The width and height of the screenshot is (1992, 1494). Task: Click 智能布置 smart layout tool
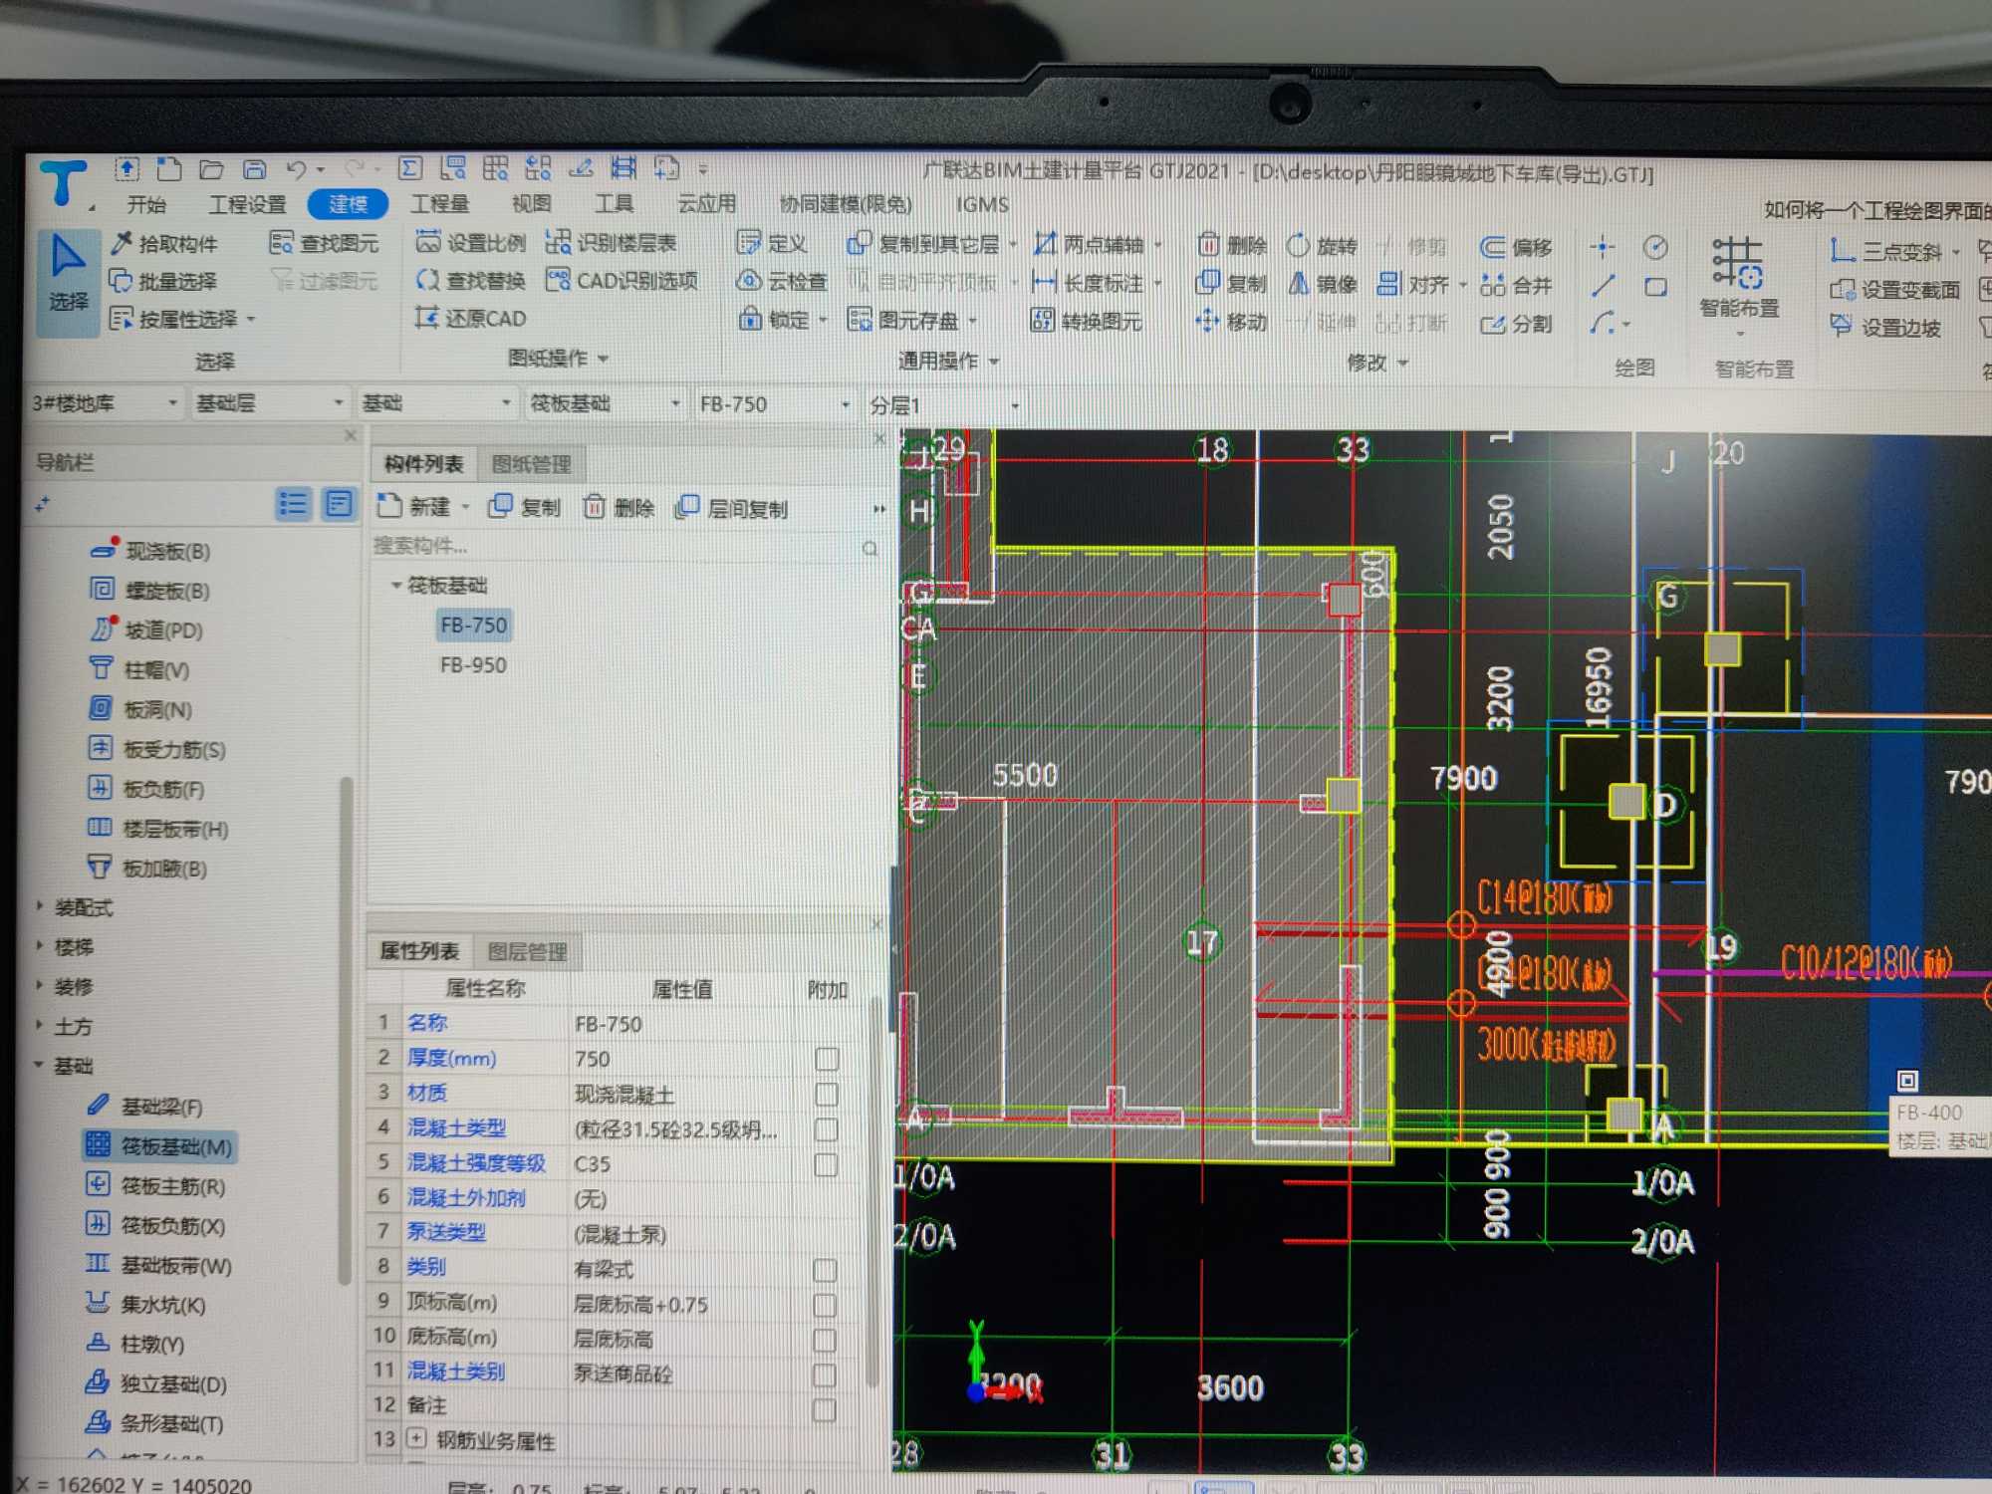click(x=1739, y=279)
